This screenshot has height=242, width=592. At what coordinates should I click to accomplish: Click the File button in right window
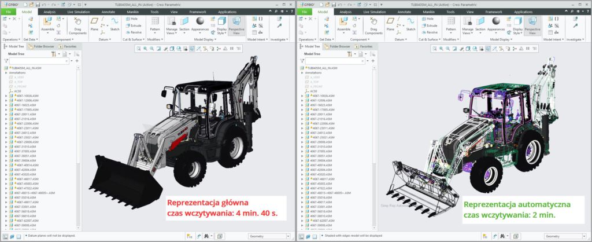[304, 12]
